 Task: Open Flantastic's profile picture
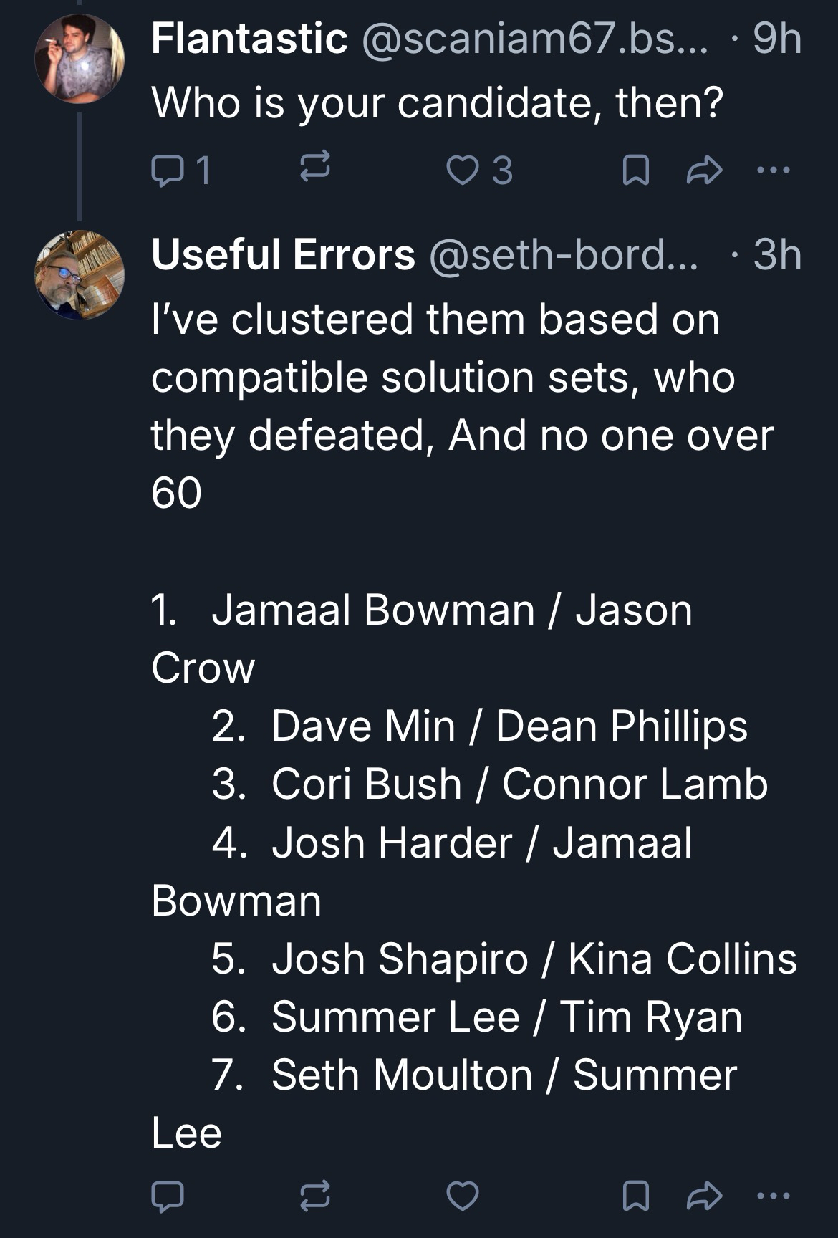(x=80, y=58)
